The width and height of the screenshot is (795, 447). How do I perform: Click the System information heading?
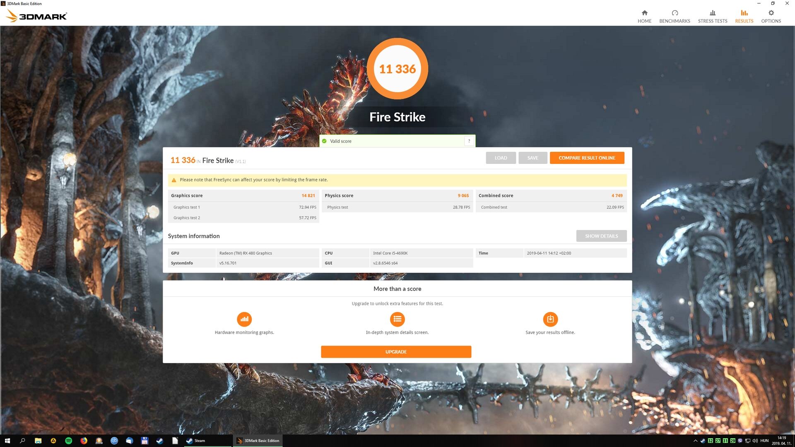tap(194, 236)
